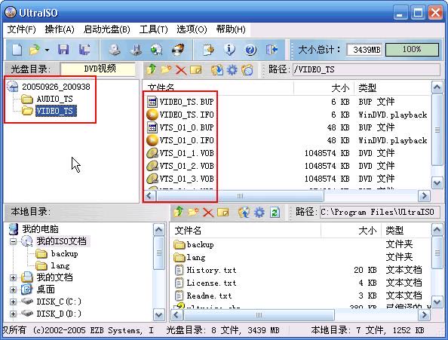The width and height of the screenshot is (448, 340).
Task: Click the refresh icon in local toolbar
Action: 275,212
